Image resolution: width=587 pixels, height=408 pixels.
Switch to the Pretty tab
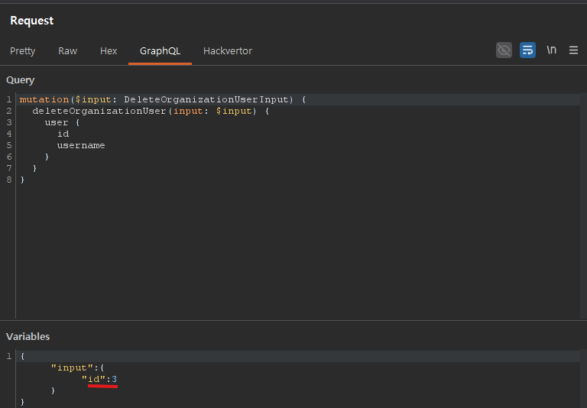(23, 51)
